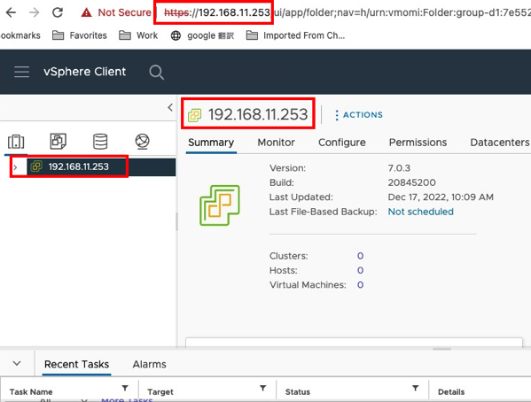This screenshot has width=531, height=402.
Task: Click the Version value 7.0.3
Action: pos(399,168)
